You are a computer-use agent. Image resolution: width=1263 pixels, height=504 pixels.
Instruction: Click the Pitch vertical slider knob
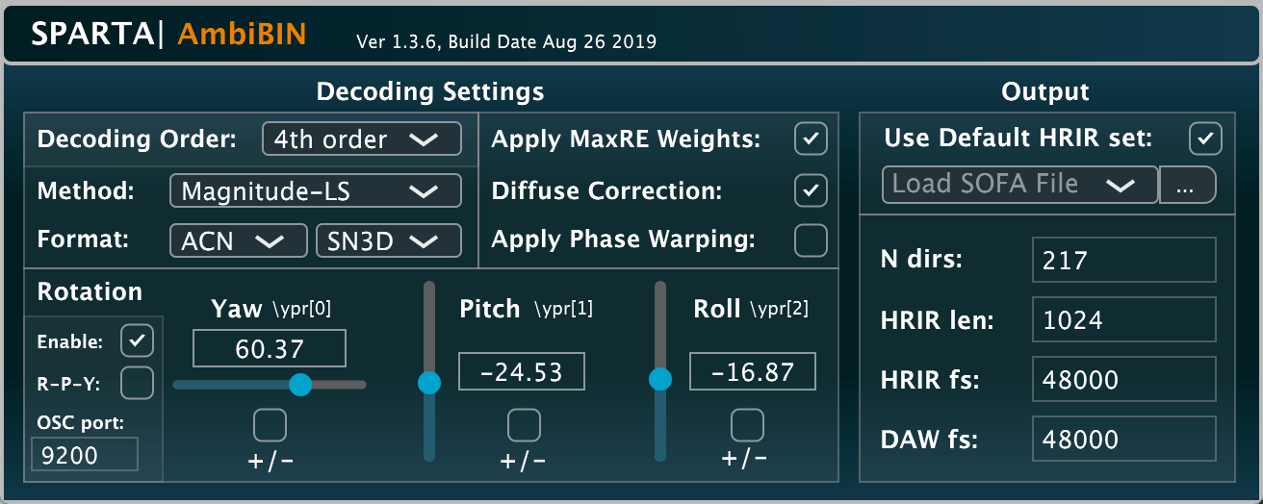pyautogui.click(x=429, y=383)
